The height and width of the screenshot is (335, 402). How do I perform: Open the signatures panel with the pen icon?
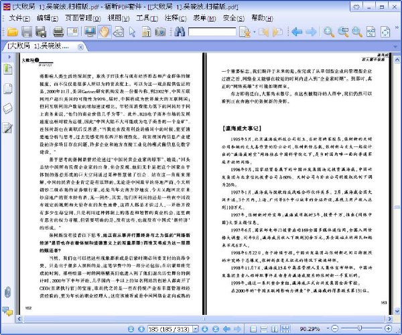click(x=7, y=128)
